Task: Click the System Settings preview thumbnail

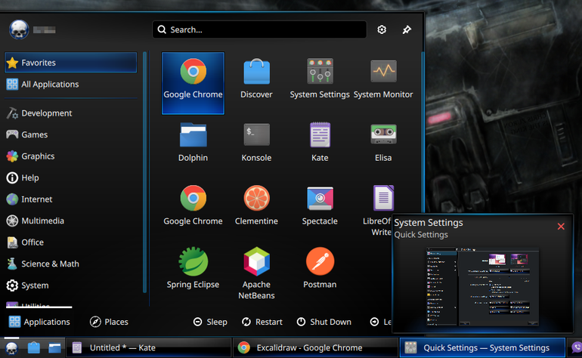Action: 482,287
